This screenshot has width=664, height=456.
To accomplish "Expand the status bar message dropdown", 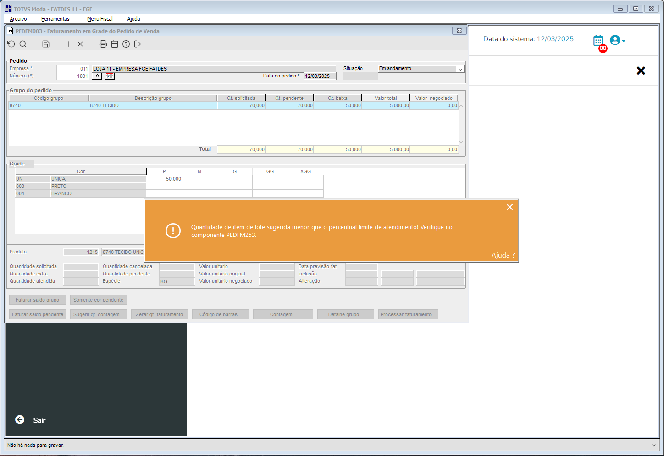I will pos(654,445).
